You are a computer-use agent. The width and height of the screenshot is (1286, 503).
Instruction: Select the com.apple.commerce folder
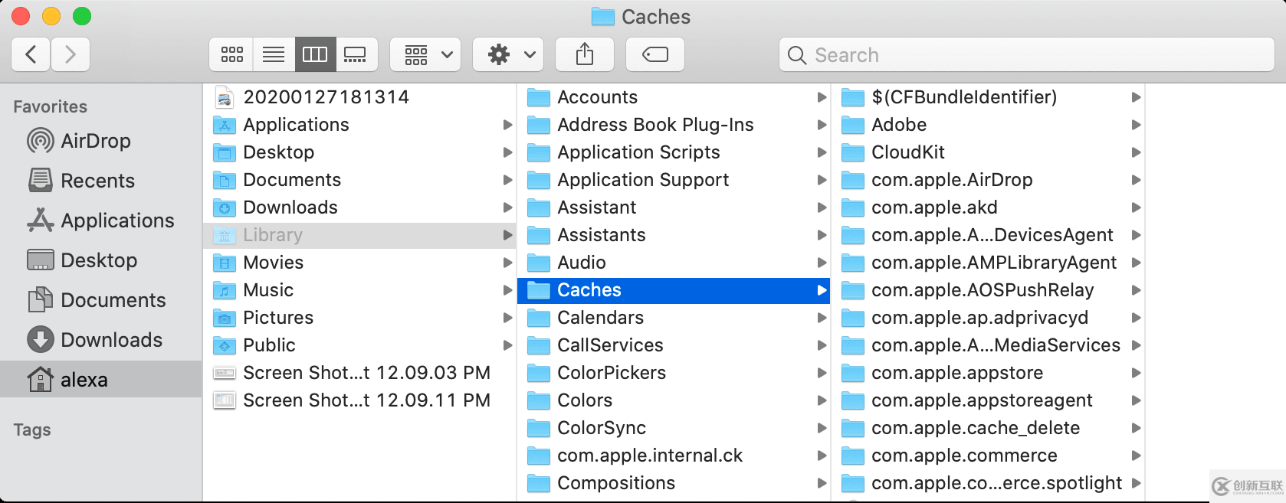pos(989,456)
